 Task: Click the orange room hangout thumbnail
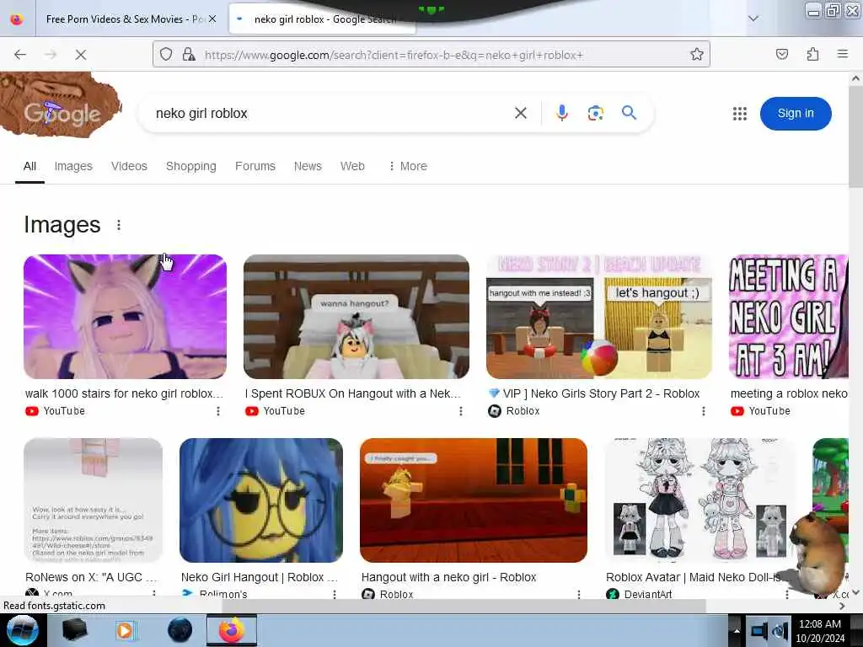[474, 500]
